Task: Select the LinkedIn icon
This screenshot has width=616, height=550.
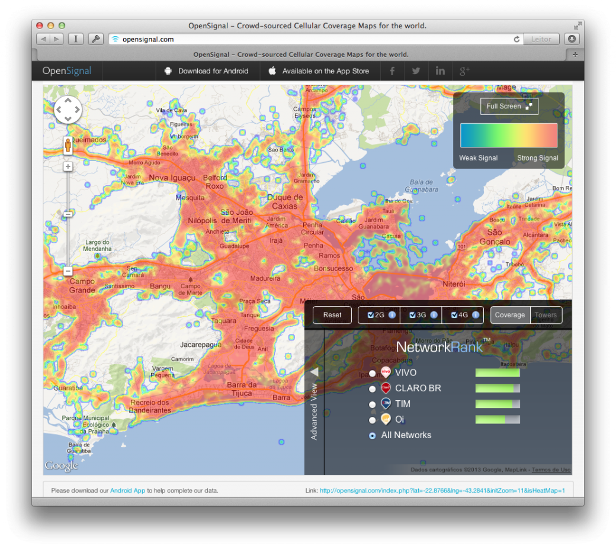Action: (x=440, y=70)
